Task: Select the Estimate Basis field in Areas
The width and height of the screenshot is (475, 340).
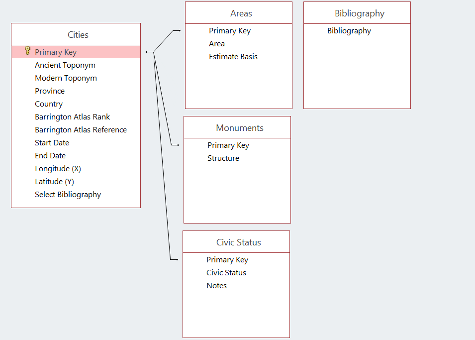Action: [233, 56]
